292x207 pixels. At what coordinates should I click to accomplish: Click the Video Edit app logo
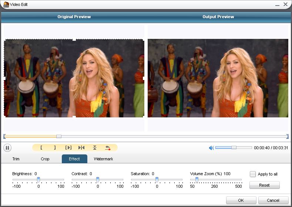click(x=6, y=4)
